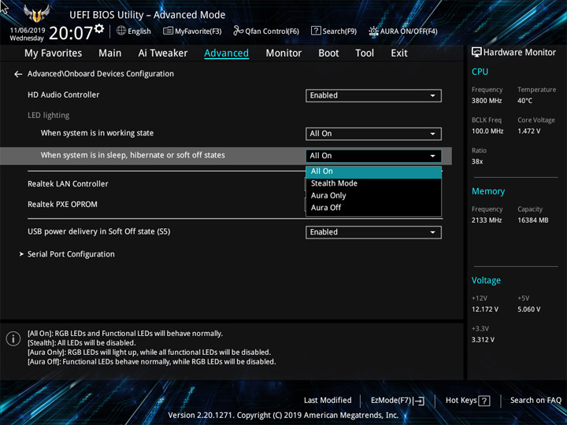Click the 11/06/2019 Wednesday date
Screen dimensions: 567x425
pos(27,34)
